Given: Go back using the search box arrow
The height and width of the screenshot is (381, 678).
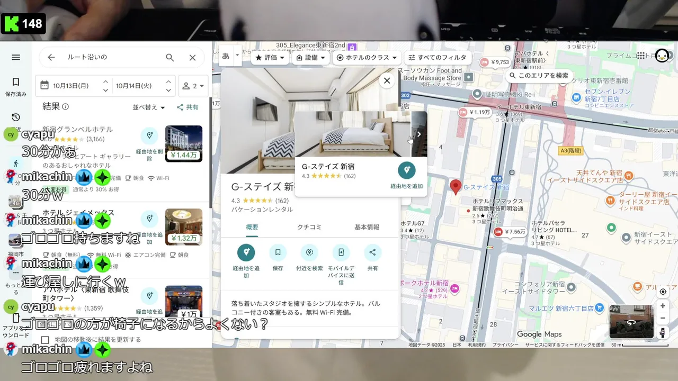Looking at the screenshot, I should [51, 57].
